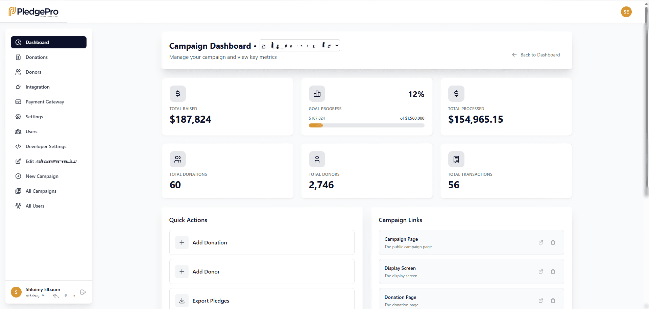
Task: Click the download icon beside Export Pledges
Action: click(x=182, y=300)
